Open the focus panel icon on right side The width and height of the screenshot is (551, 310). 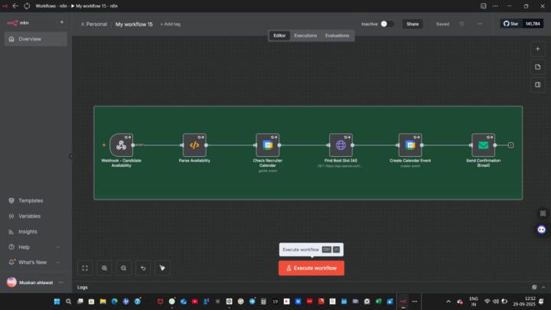click(538, 85)
